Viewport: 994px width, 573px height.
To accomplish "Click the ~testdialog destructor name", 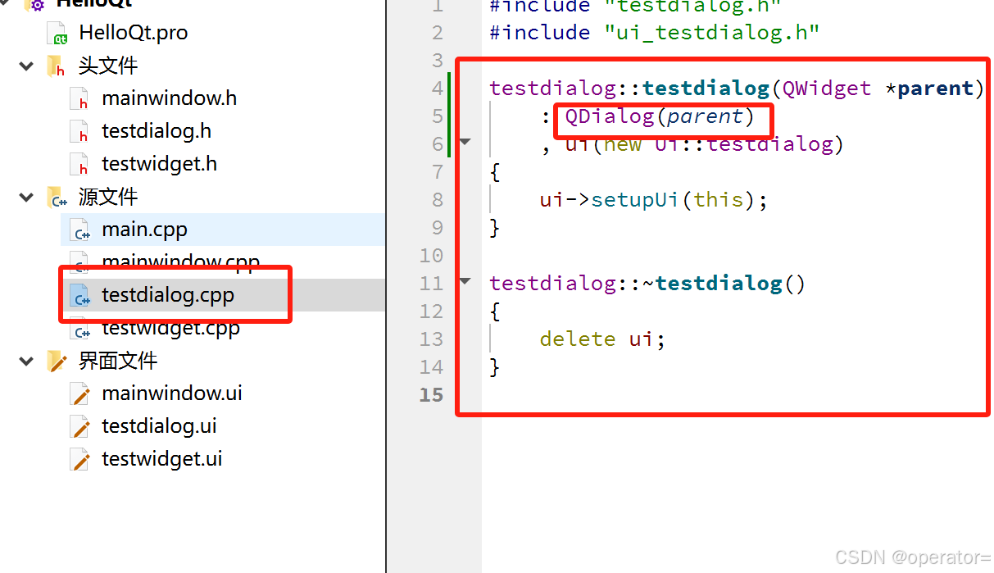I will (x=712, y=283).
